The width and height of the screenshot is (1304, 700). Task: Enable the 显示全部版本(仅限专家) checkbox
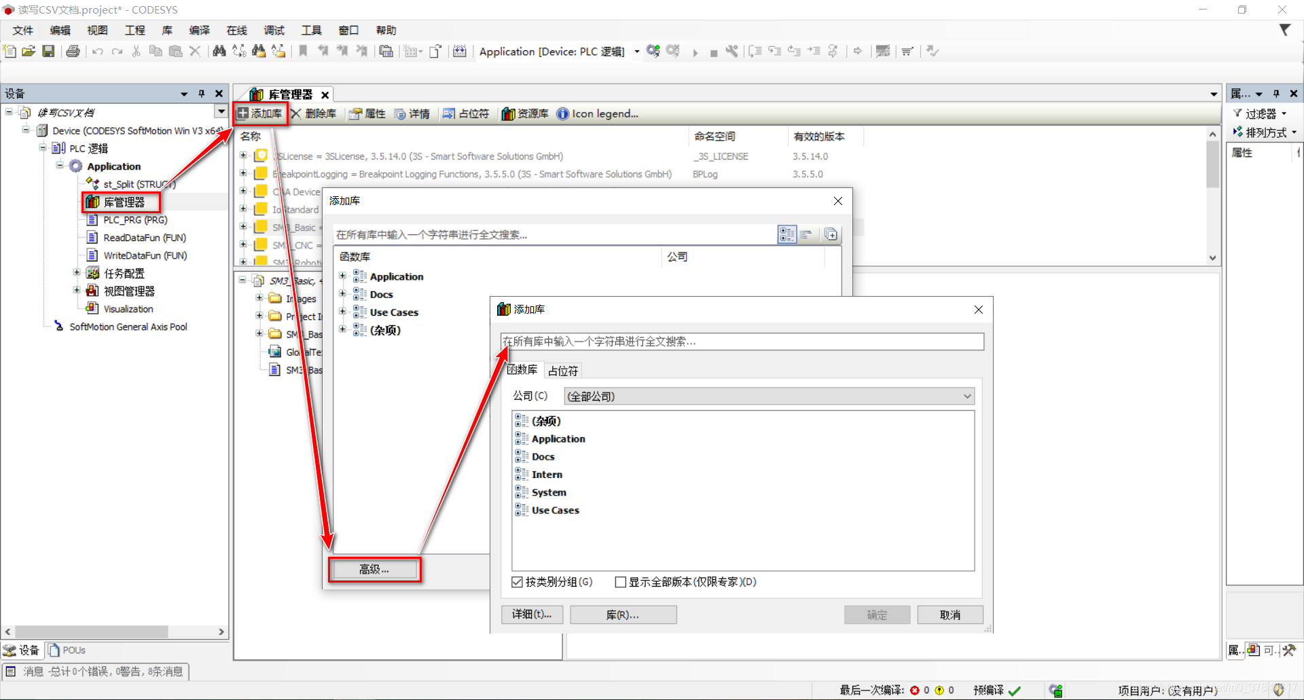(x=620, y=582)
